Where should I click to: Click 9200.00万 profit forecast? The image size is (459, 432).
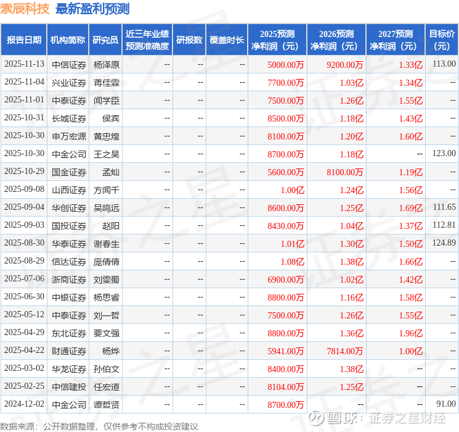[x=345, y=65]
